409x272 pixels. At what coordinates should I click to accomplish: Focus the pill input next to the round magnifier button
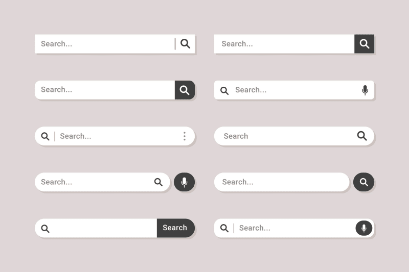coord(281,182)
